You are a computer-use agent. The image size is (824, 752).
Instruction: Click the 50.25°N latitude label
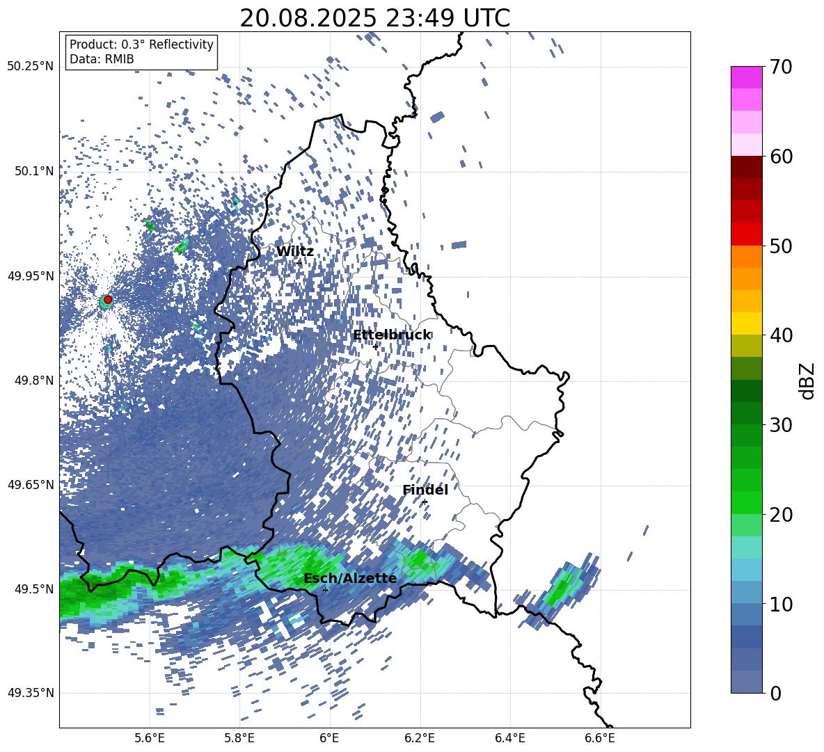tap(31, 67)
